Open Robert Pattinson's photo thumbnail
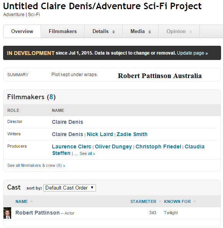Image resolution: width=223 pixels, height=228 pixels. point(7,213)
